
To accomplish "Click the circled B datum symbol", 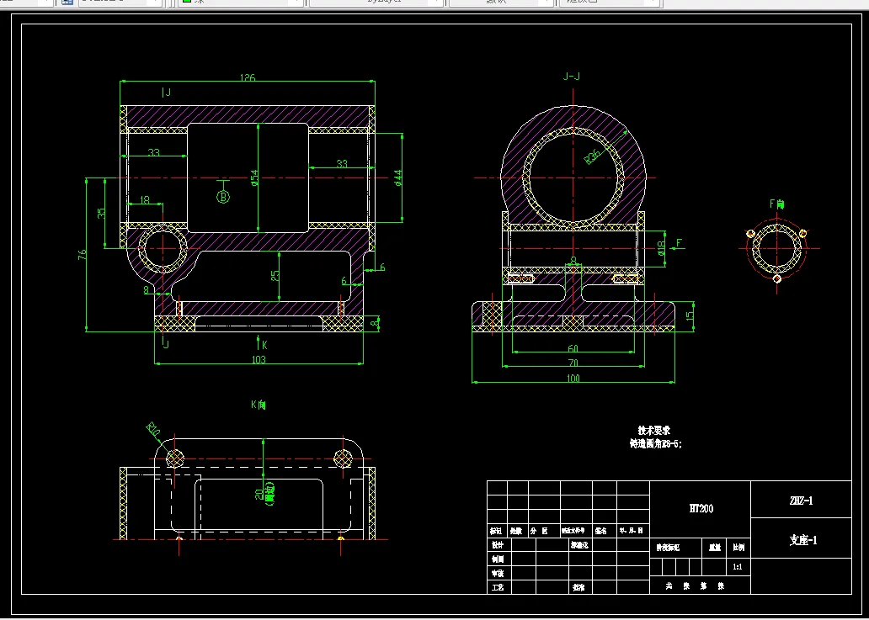I will coord(223,196).
